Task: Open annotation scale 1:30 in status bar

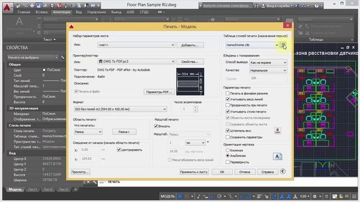Action: tap(305, 196)
